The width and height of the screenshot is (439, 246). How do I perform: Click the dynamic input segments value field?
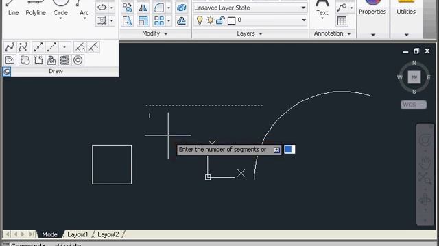[289, 149]
